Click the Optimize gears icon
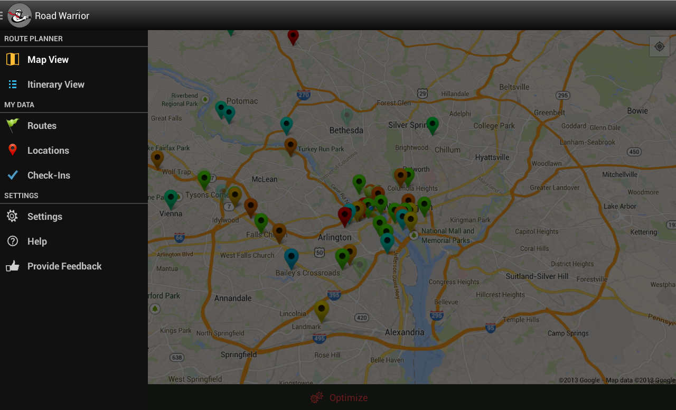Viewport: 676px width, 410px height. (316, 397)
